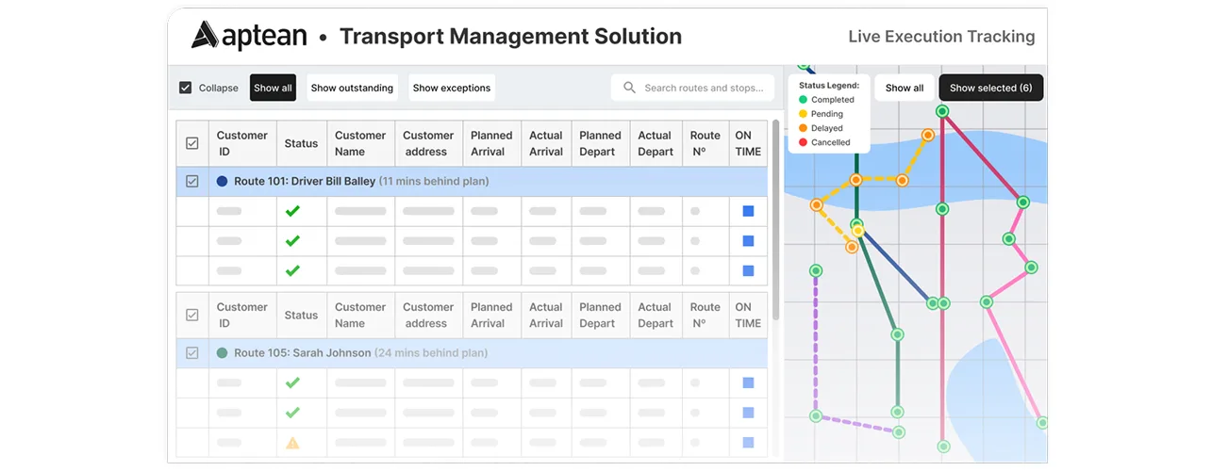Image resolution: width=1212 pixels, height=471 pixels.
Task: Click the Planned Arrival header above Route 105
Action: pyautogui.click(x=491, y=315)
